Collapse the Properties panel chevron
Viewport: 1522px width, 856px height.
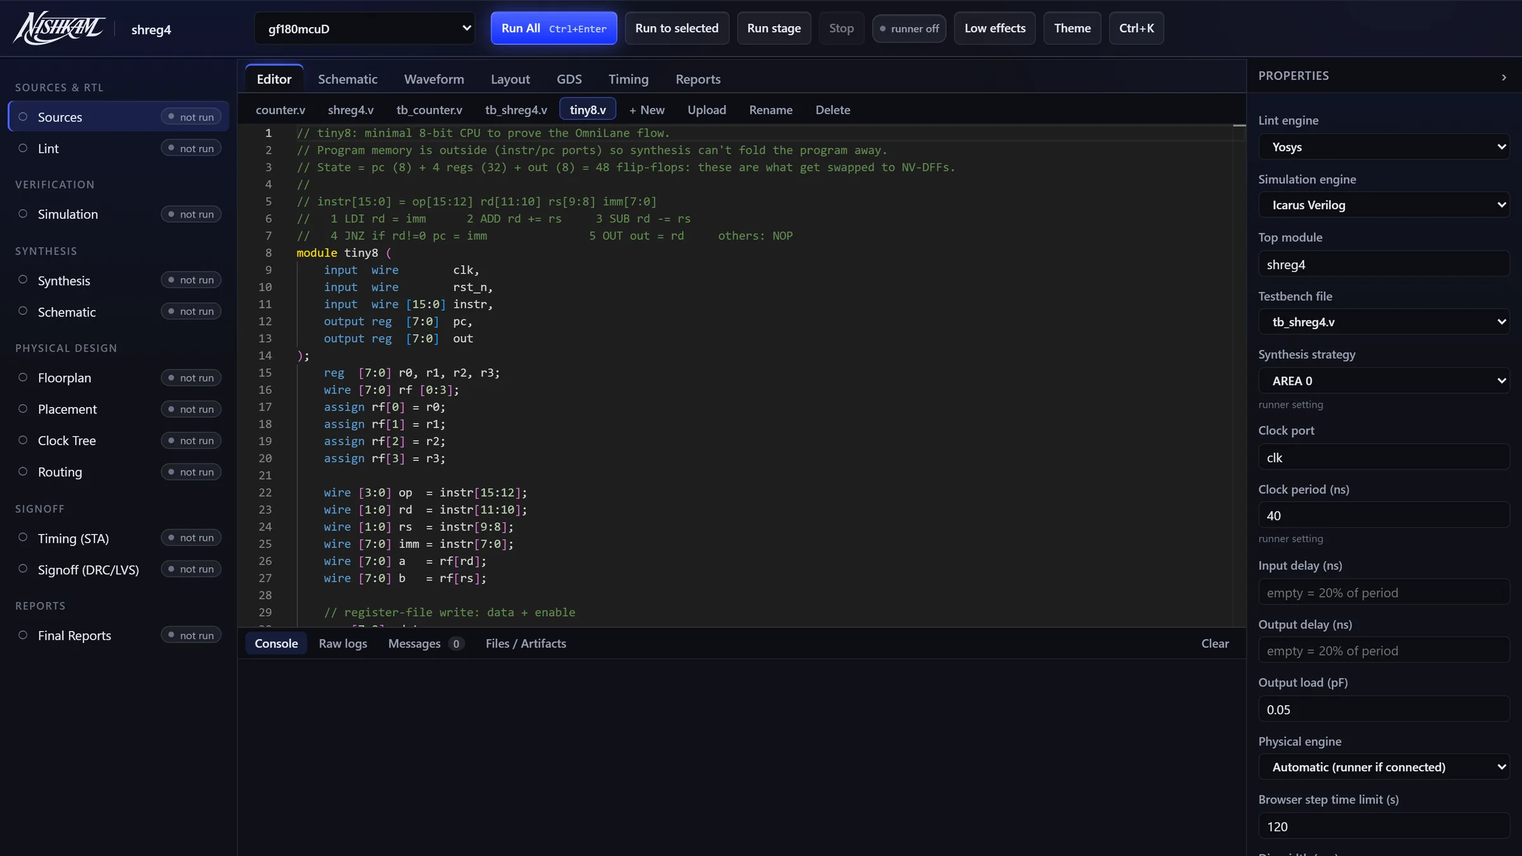(1504, 77)
